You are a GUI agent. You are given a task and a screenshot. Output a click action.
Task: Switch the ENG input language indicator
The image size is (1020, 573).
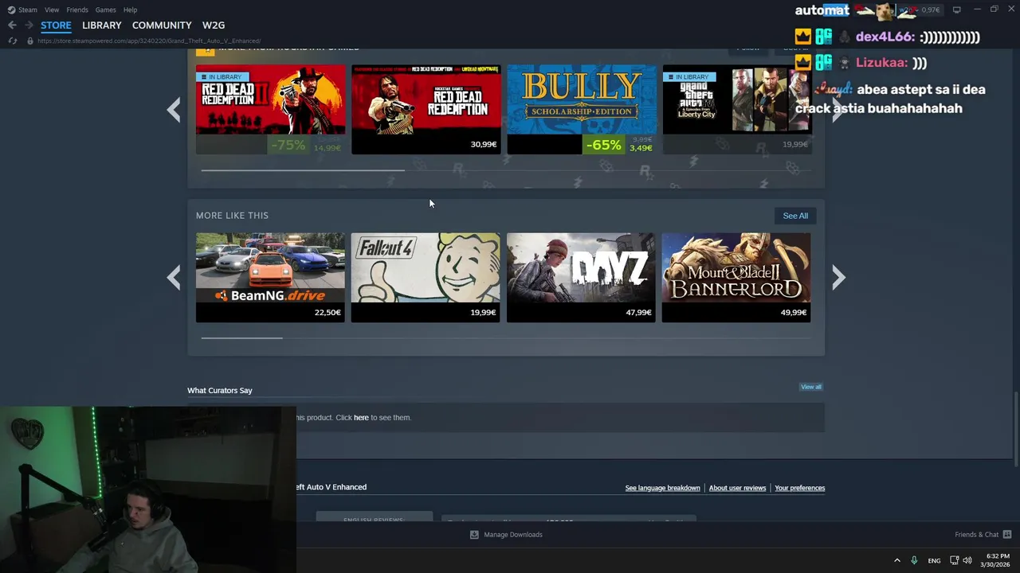[x=934, y=561]
